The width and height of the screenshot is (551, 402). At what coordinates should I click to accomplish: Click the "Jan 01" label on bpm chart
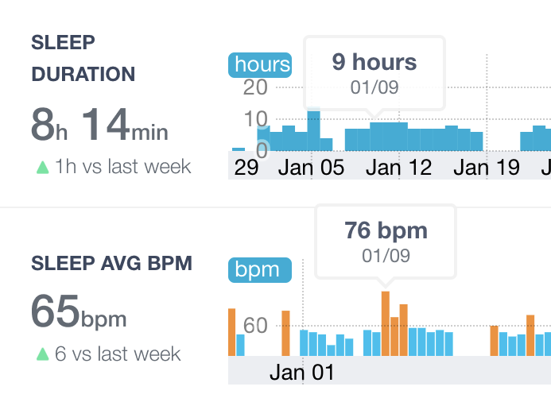click(x=302, y=372)
